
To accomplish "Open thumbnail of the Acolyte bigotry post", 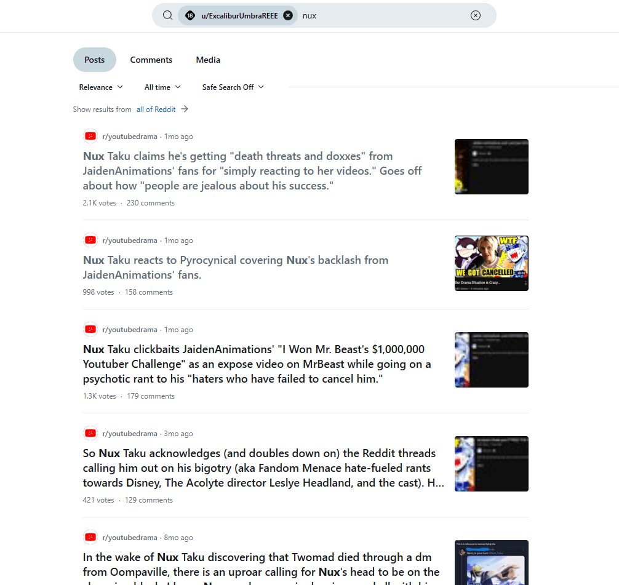I will (x=492, y=464).
